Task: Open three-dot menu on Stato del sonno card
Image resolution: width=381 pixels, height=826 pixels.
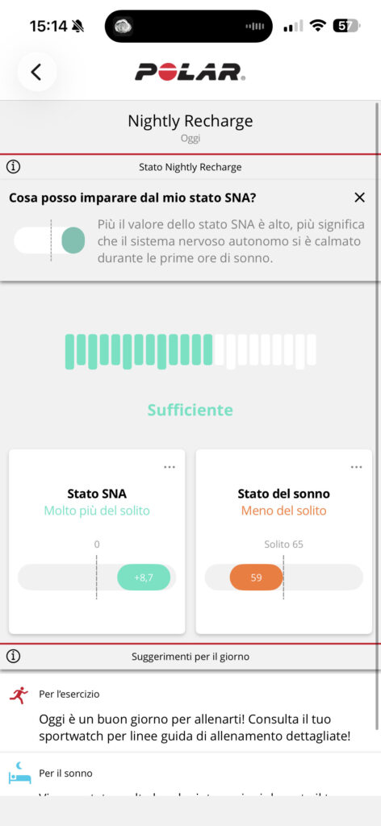Action: tap(356, 467)
